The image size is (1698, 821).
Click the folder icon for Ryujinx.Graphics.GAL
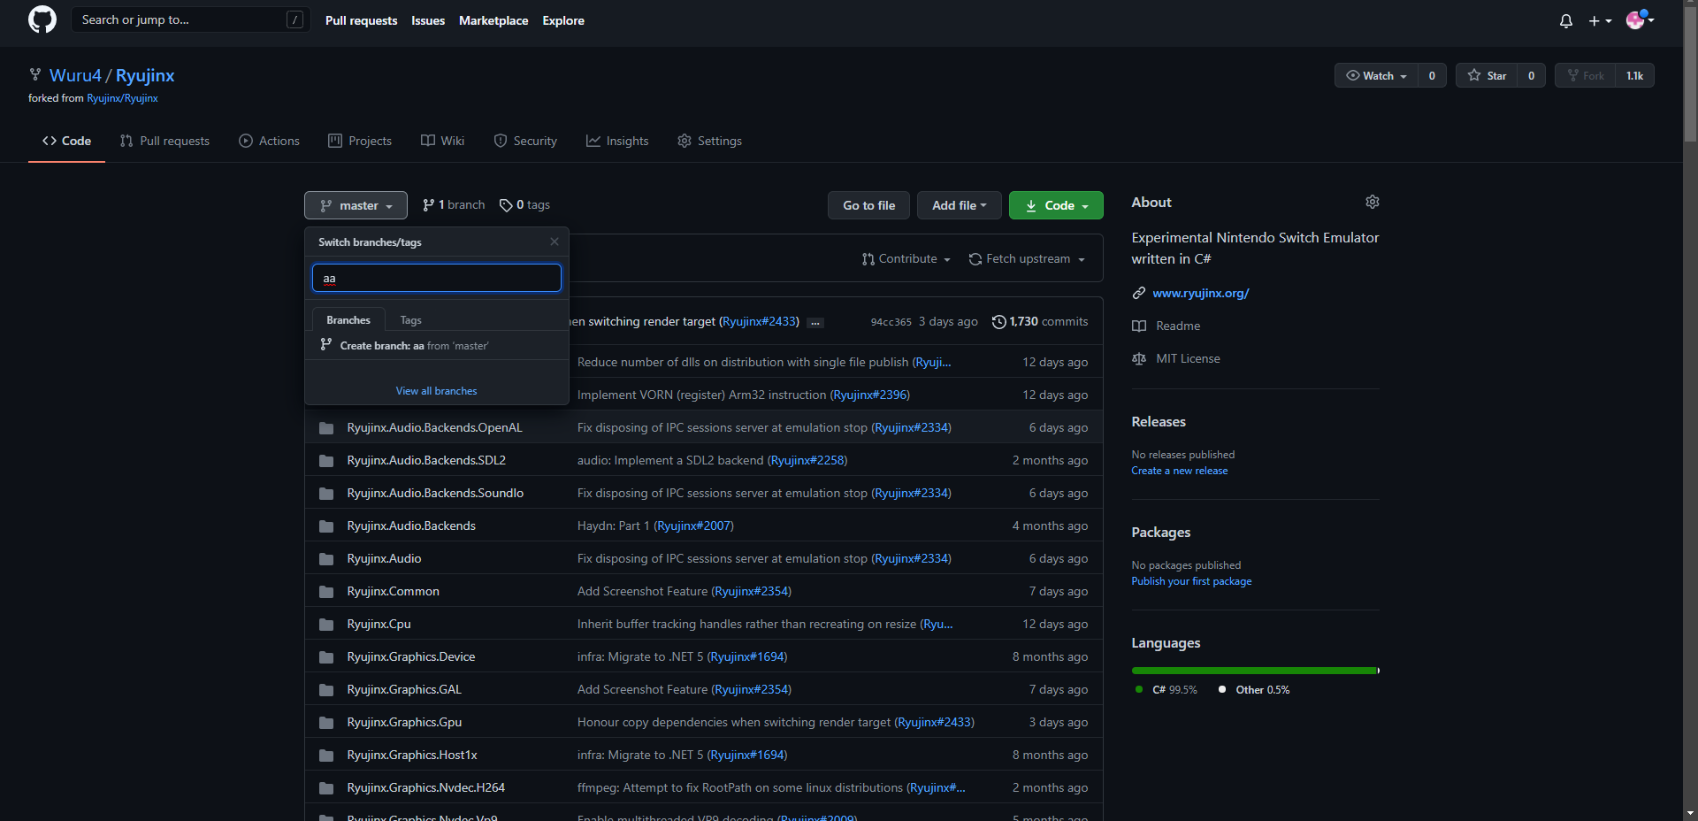(326, 690)
